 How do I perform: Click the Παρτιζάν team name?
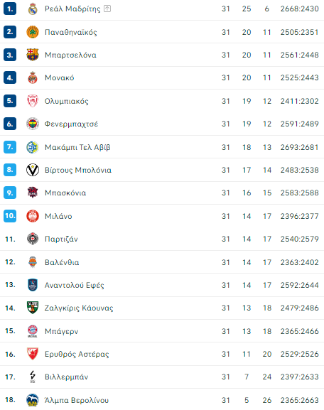61,239
